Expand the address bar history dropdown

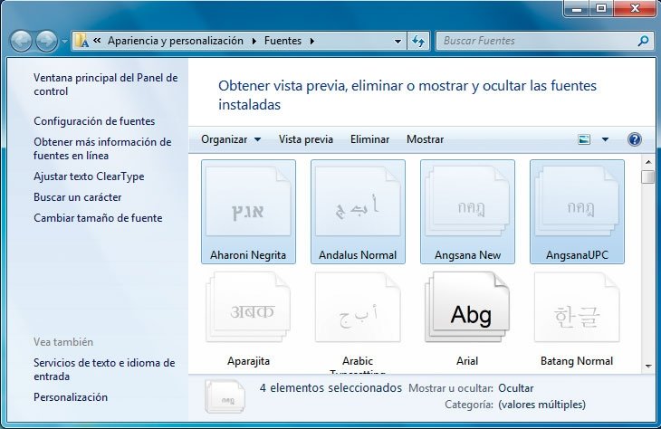click(398, 42)
